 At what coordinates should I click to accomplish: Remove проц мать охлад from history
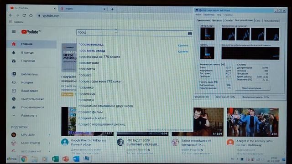click(183, 51)
